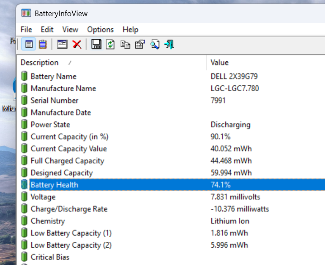Click the BatteryInfoView title bar app icon
325x265 pixels.
(26, 13)
